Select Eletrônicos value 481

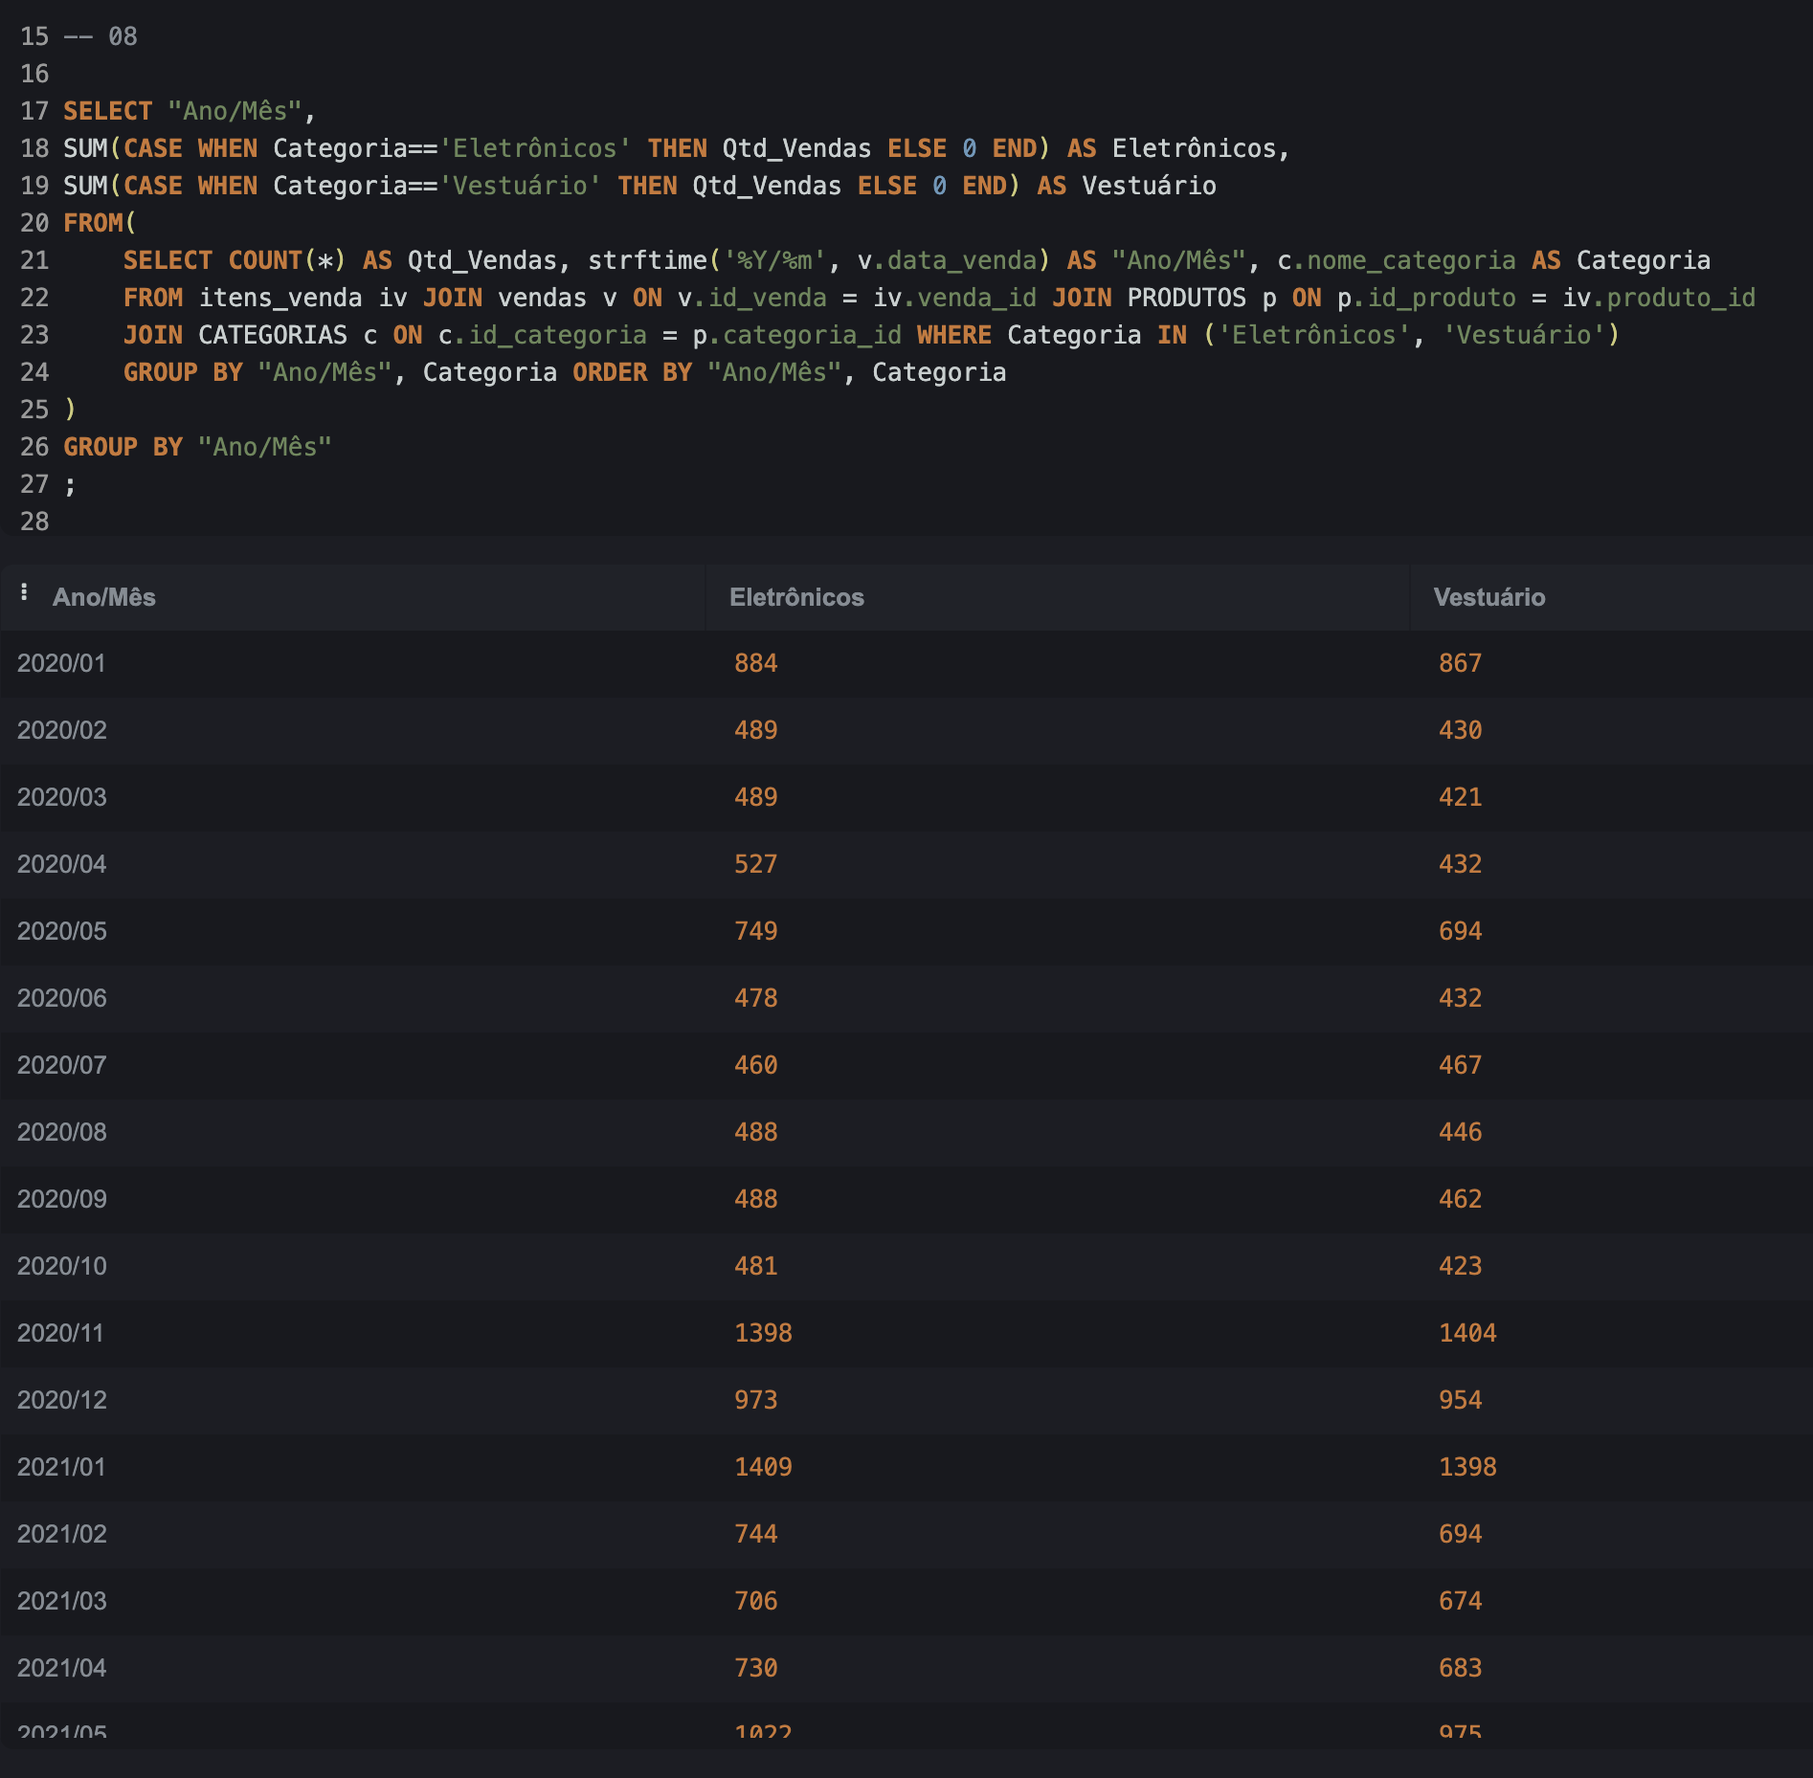(755, 1266)
